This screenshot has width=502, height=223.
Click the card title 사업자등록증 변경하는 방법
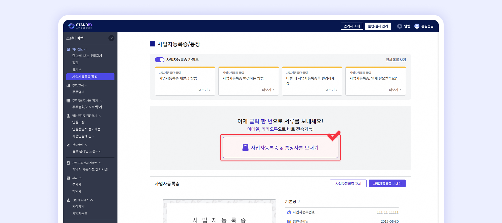[243, 78]
